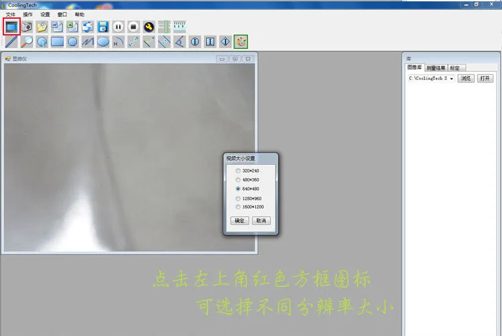
Task: Click the 打开 open button
Action: [485, 78]
